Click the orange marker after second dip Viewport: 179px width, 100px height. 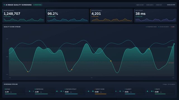(x=72, y=69)
